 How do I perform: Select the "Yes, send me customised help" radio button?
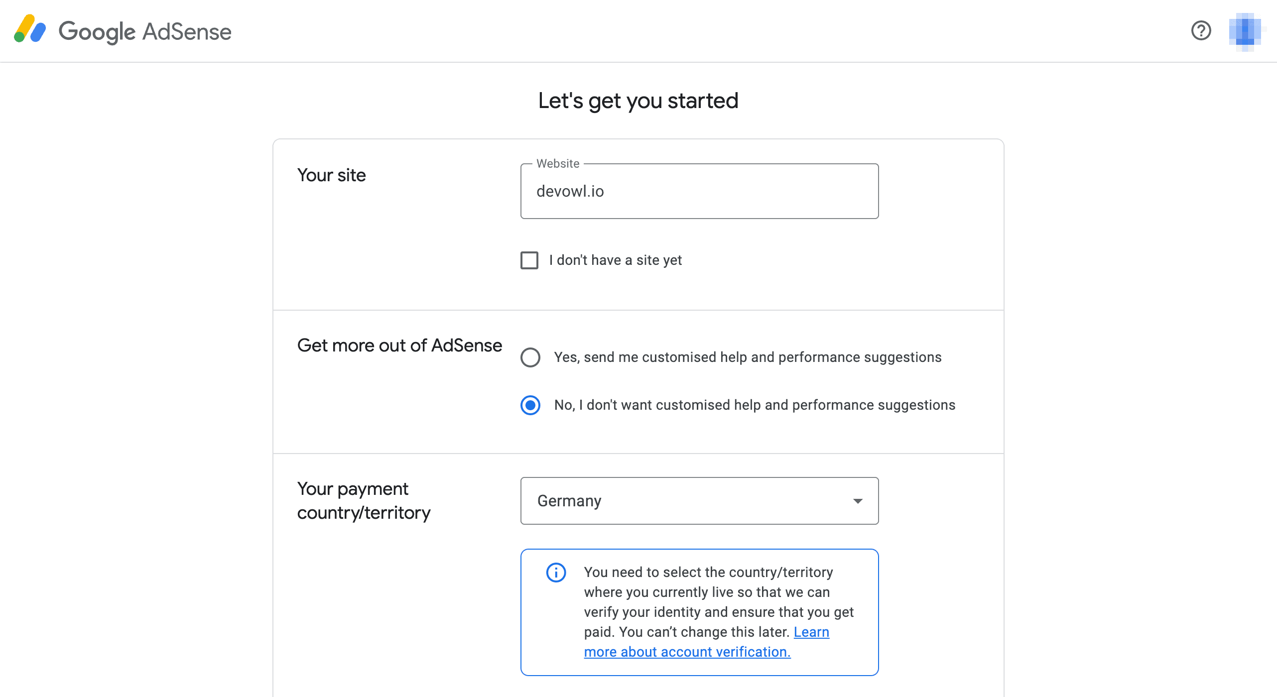530,357
